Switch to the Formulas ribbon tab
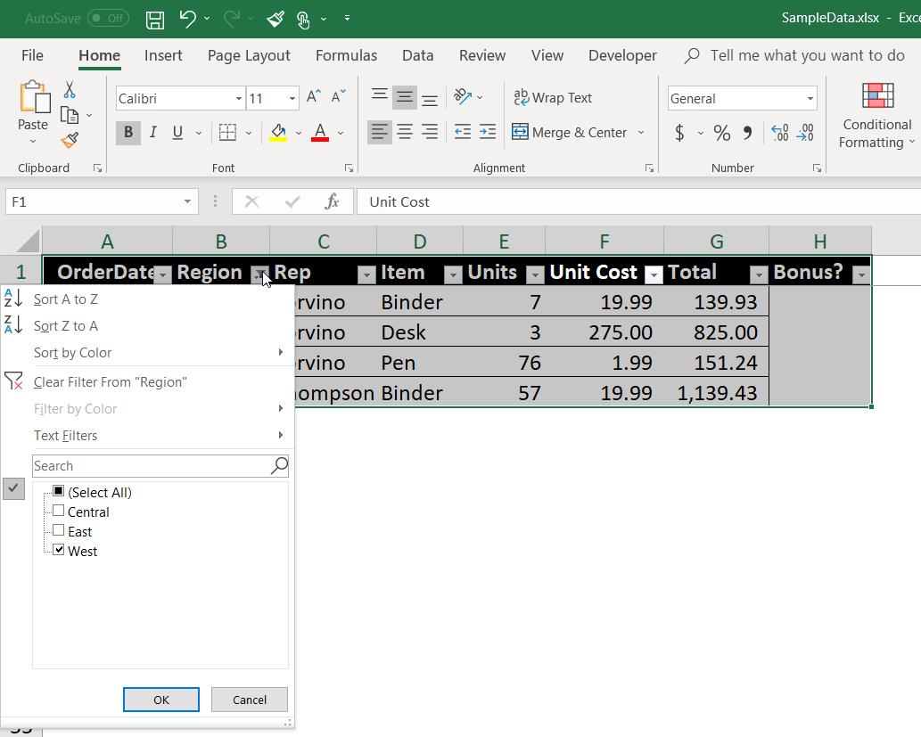Viewport: 921px width, 737px height. pos(346,55)
